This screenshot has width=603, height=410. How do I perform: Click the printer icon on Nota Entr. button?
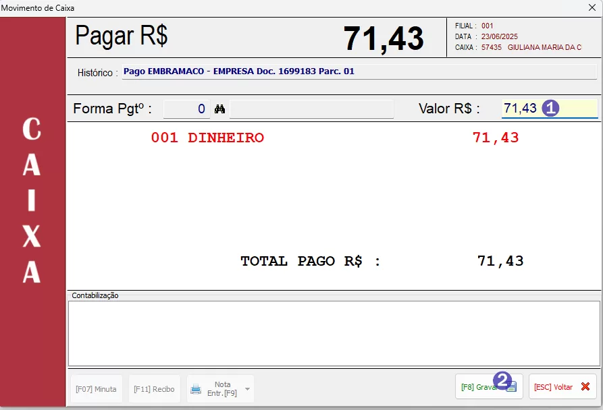point(196,389)
